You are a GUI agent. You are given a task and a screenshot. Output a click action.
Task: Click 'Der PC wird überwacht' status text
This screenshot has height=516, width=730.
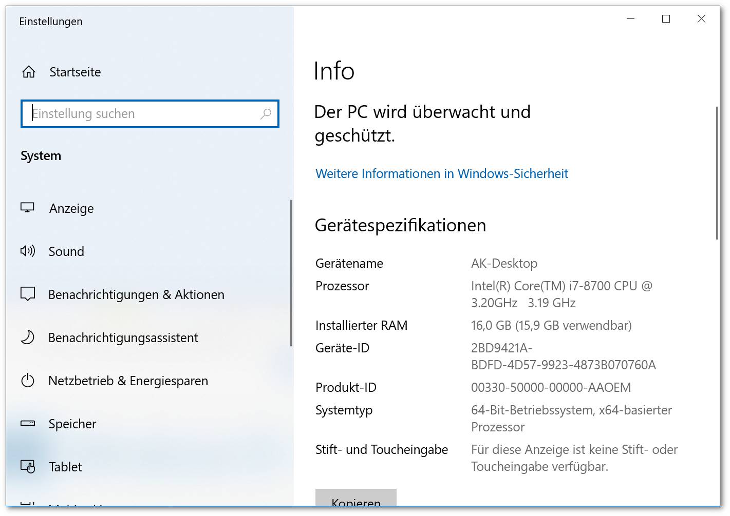[422, 124]
